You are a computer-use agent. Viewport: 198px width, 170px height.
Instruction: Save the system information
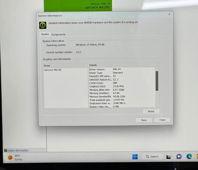(x=144, y=120)
